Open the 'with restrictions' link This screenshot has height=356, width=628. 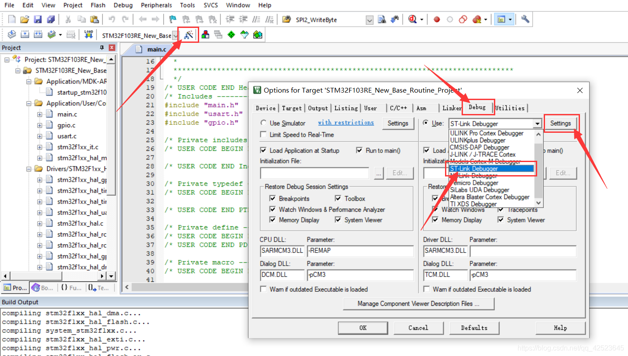click(x=346, y=123)
